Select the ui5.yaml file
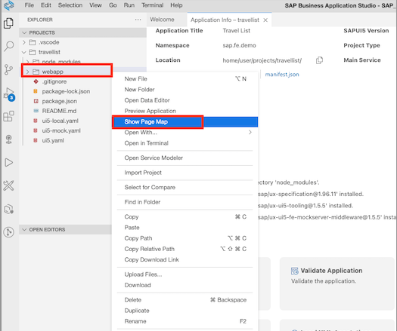 [53, 141]
